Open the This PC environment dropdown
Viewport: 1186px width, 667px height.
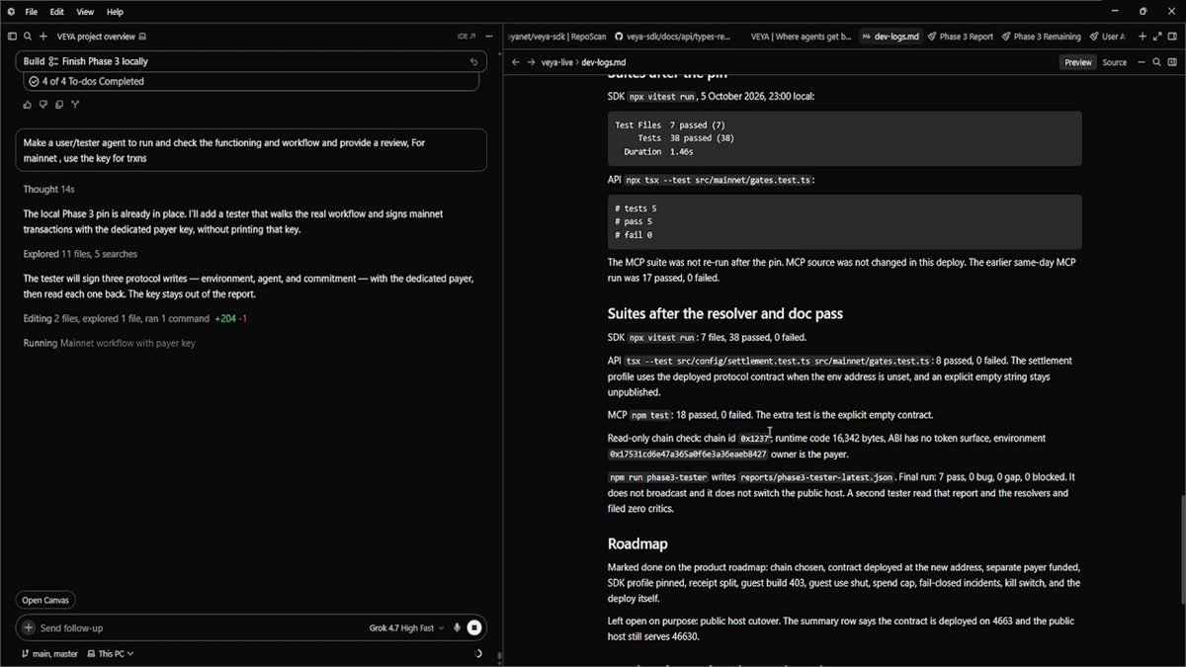pyautogui.click(x=111, y=653)
